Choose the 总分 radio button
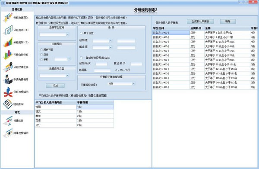The height and width of the screenshot is (169, 259). click(x=41, y=55)
